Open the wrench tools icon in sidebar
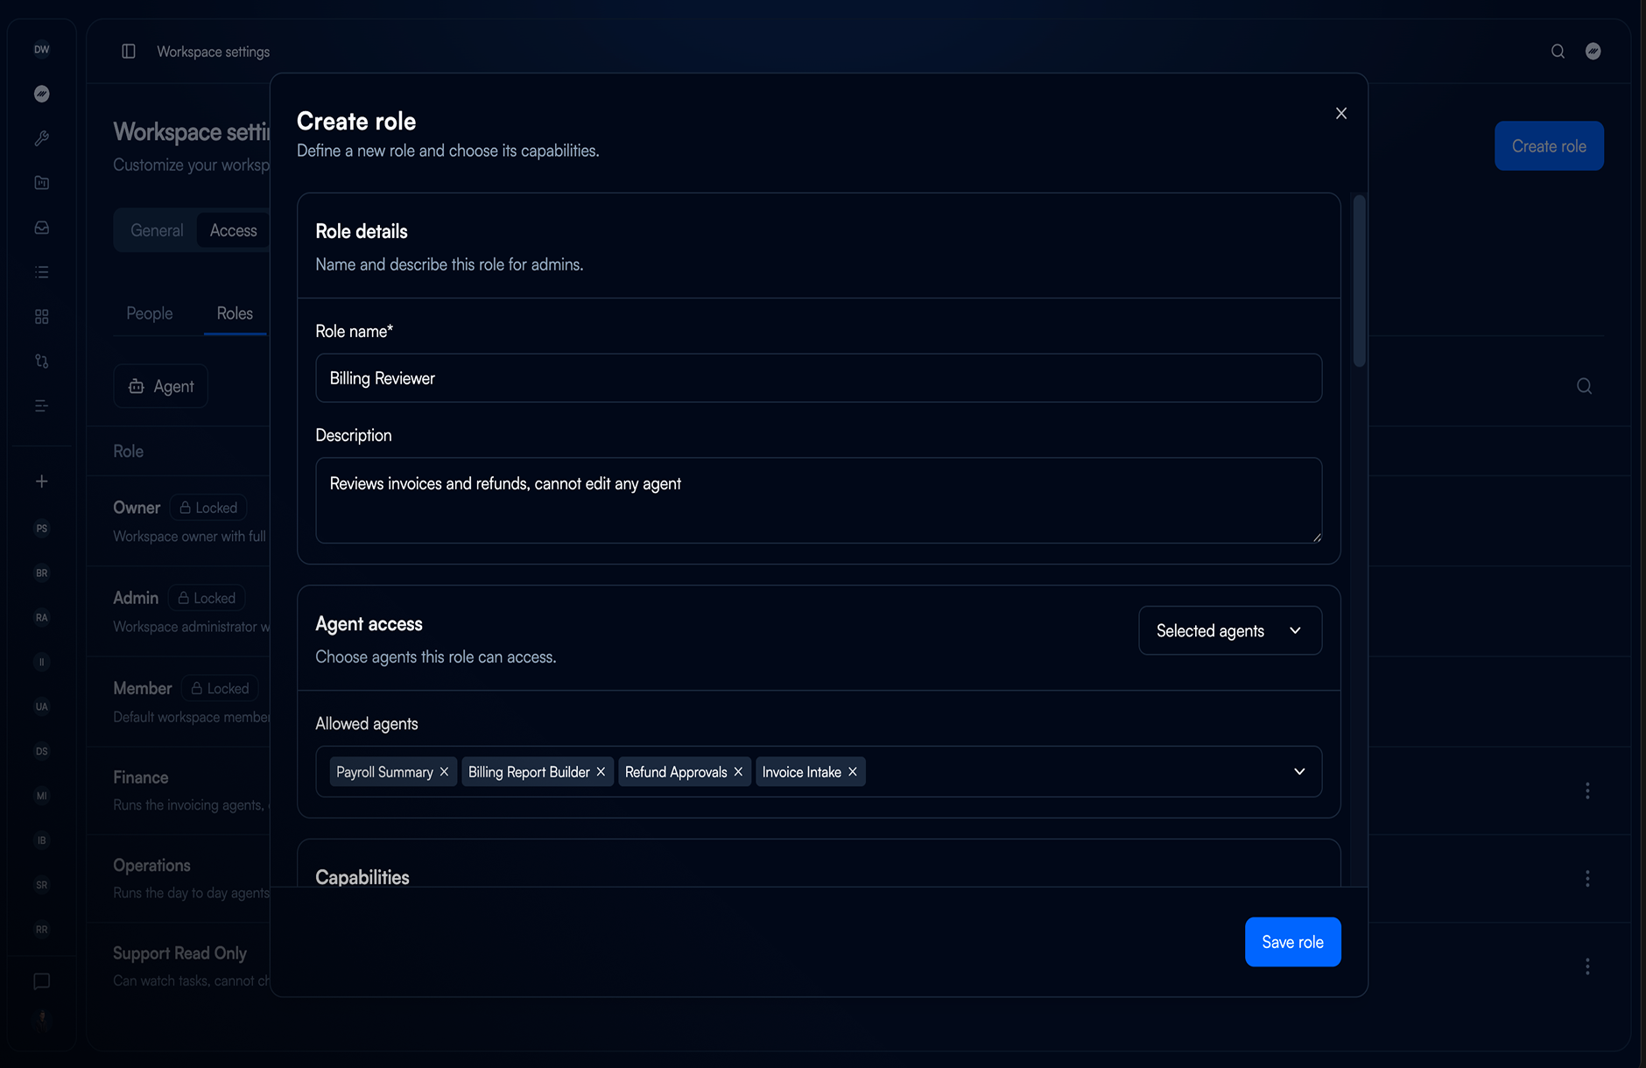 click(x=42, y=138)
